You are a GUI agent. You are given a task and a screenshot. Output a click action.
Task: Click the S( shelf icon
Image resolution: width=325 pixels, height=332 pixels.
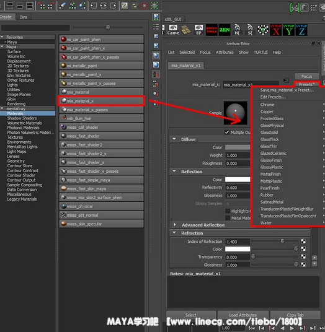click(x=250, y=30)
